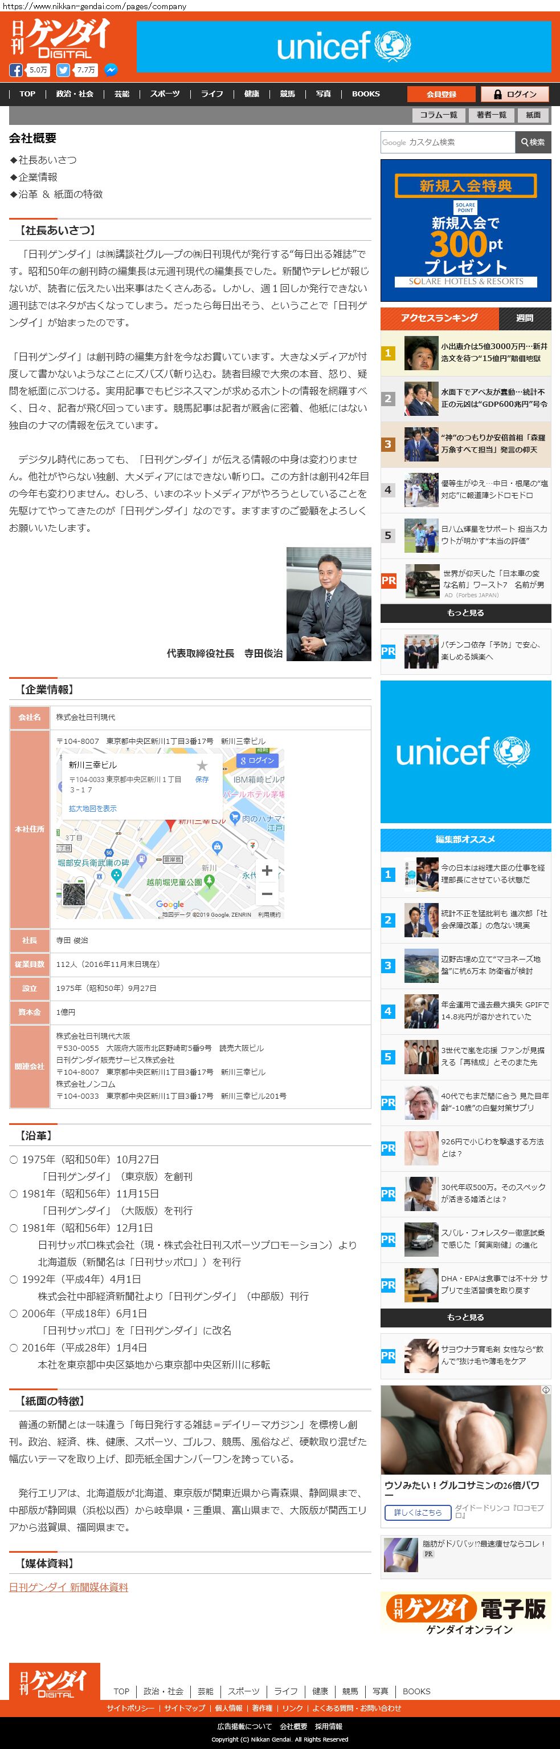The width and height of the screenshot is (560, 1749).
Task: Click the ログイン button with lock icon
Action: [515, 94]
